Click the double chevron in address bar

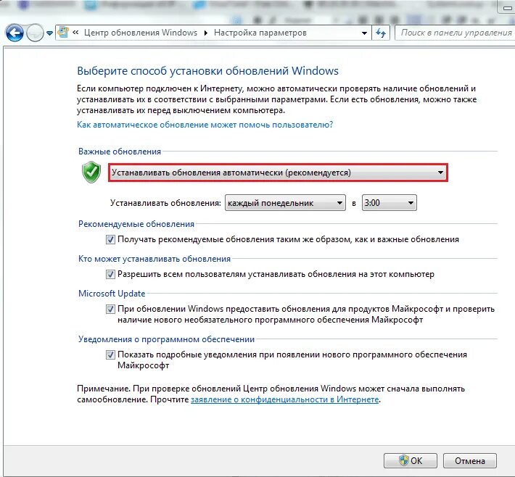[x=75, y=33]
